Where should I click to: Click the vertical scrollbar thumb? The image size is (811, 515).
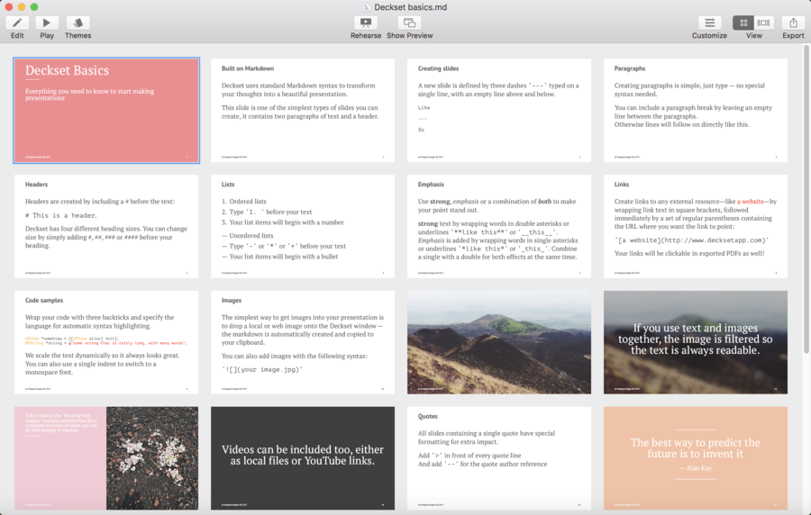click(x=806, y=199)
